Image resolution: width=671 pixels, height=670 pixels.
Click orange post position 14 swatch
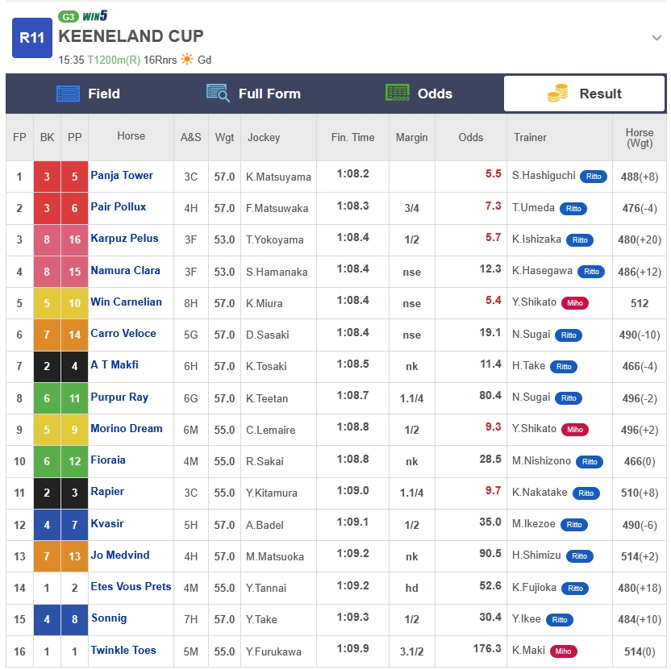click(x=74, y=335)
